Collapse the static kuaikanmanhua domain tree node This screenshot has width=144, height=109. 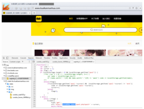[4, 81]
